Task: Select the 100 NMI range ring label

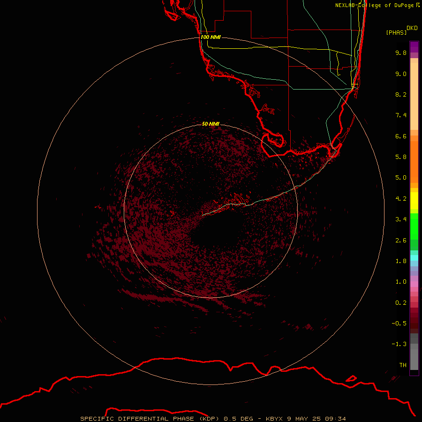Action: tap(211, 37)
